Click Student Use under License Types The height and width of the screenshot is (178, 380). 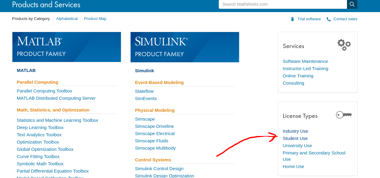coord(295,138)
